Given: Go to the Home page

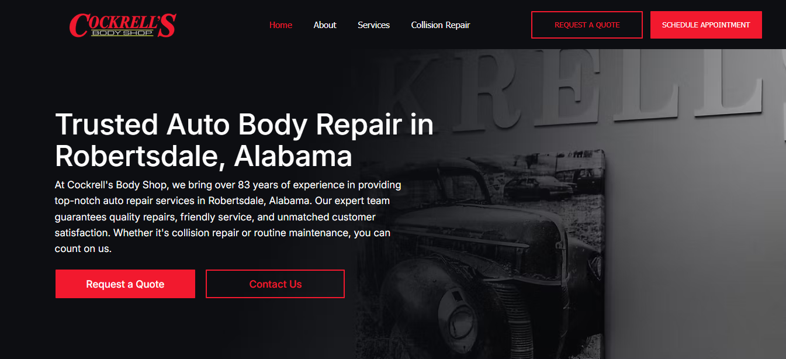Looking at the screenshot, I should click(281, 25).
